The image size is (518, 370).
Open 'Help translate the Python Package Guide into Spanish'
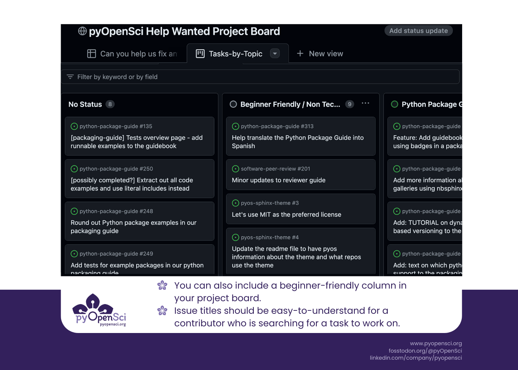[298, 142]
